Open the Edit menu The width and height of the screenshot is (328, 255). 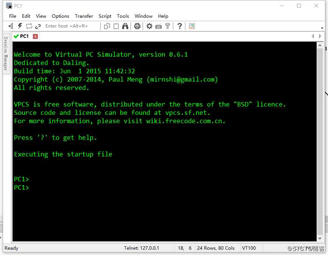26,16
